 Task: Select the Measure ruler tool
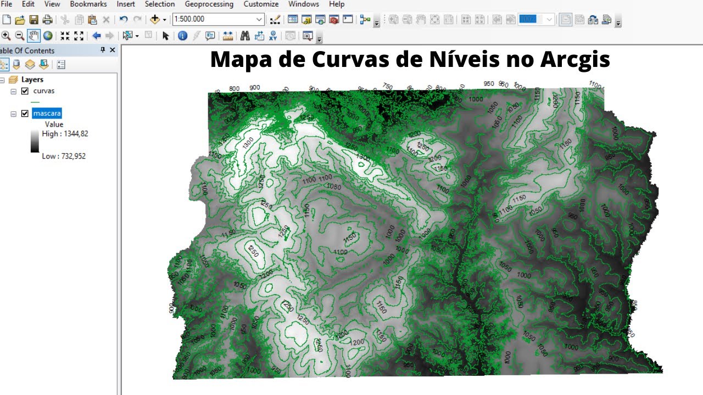(227, 36)
